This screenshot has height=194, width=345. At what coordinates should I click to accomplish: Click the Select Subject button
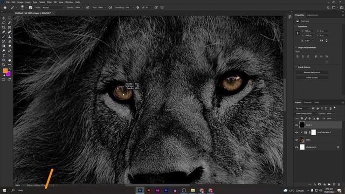[x=312, y=78]
